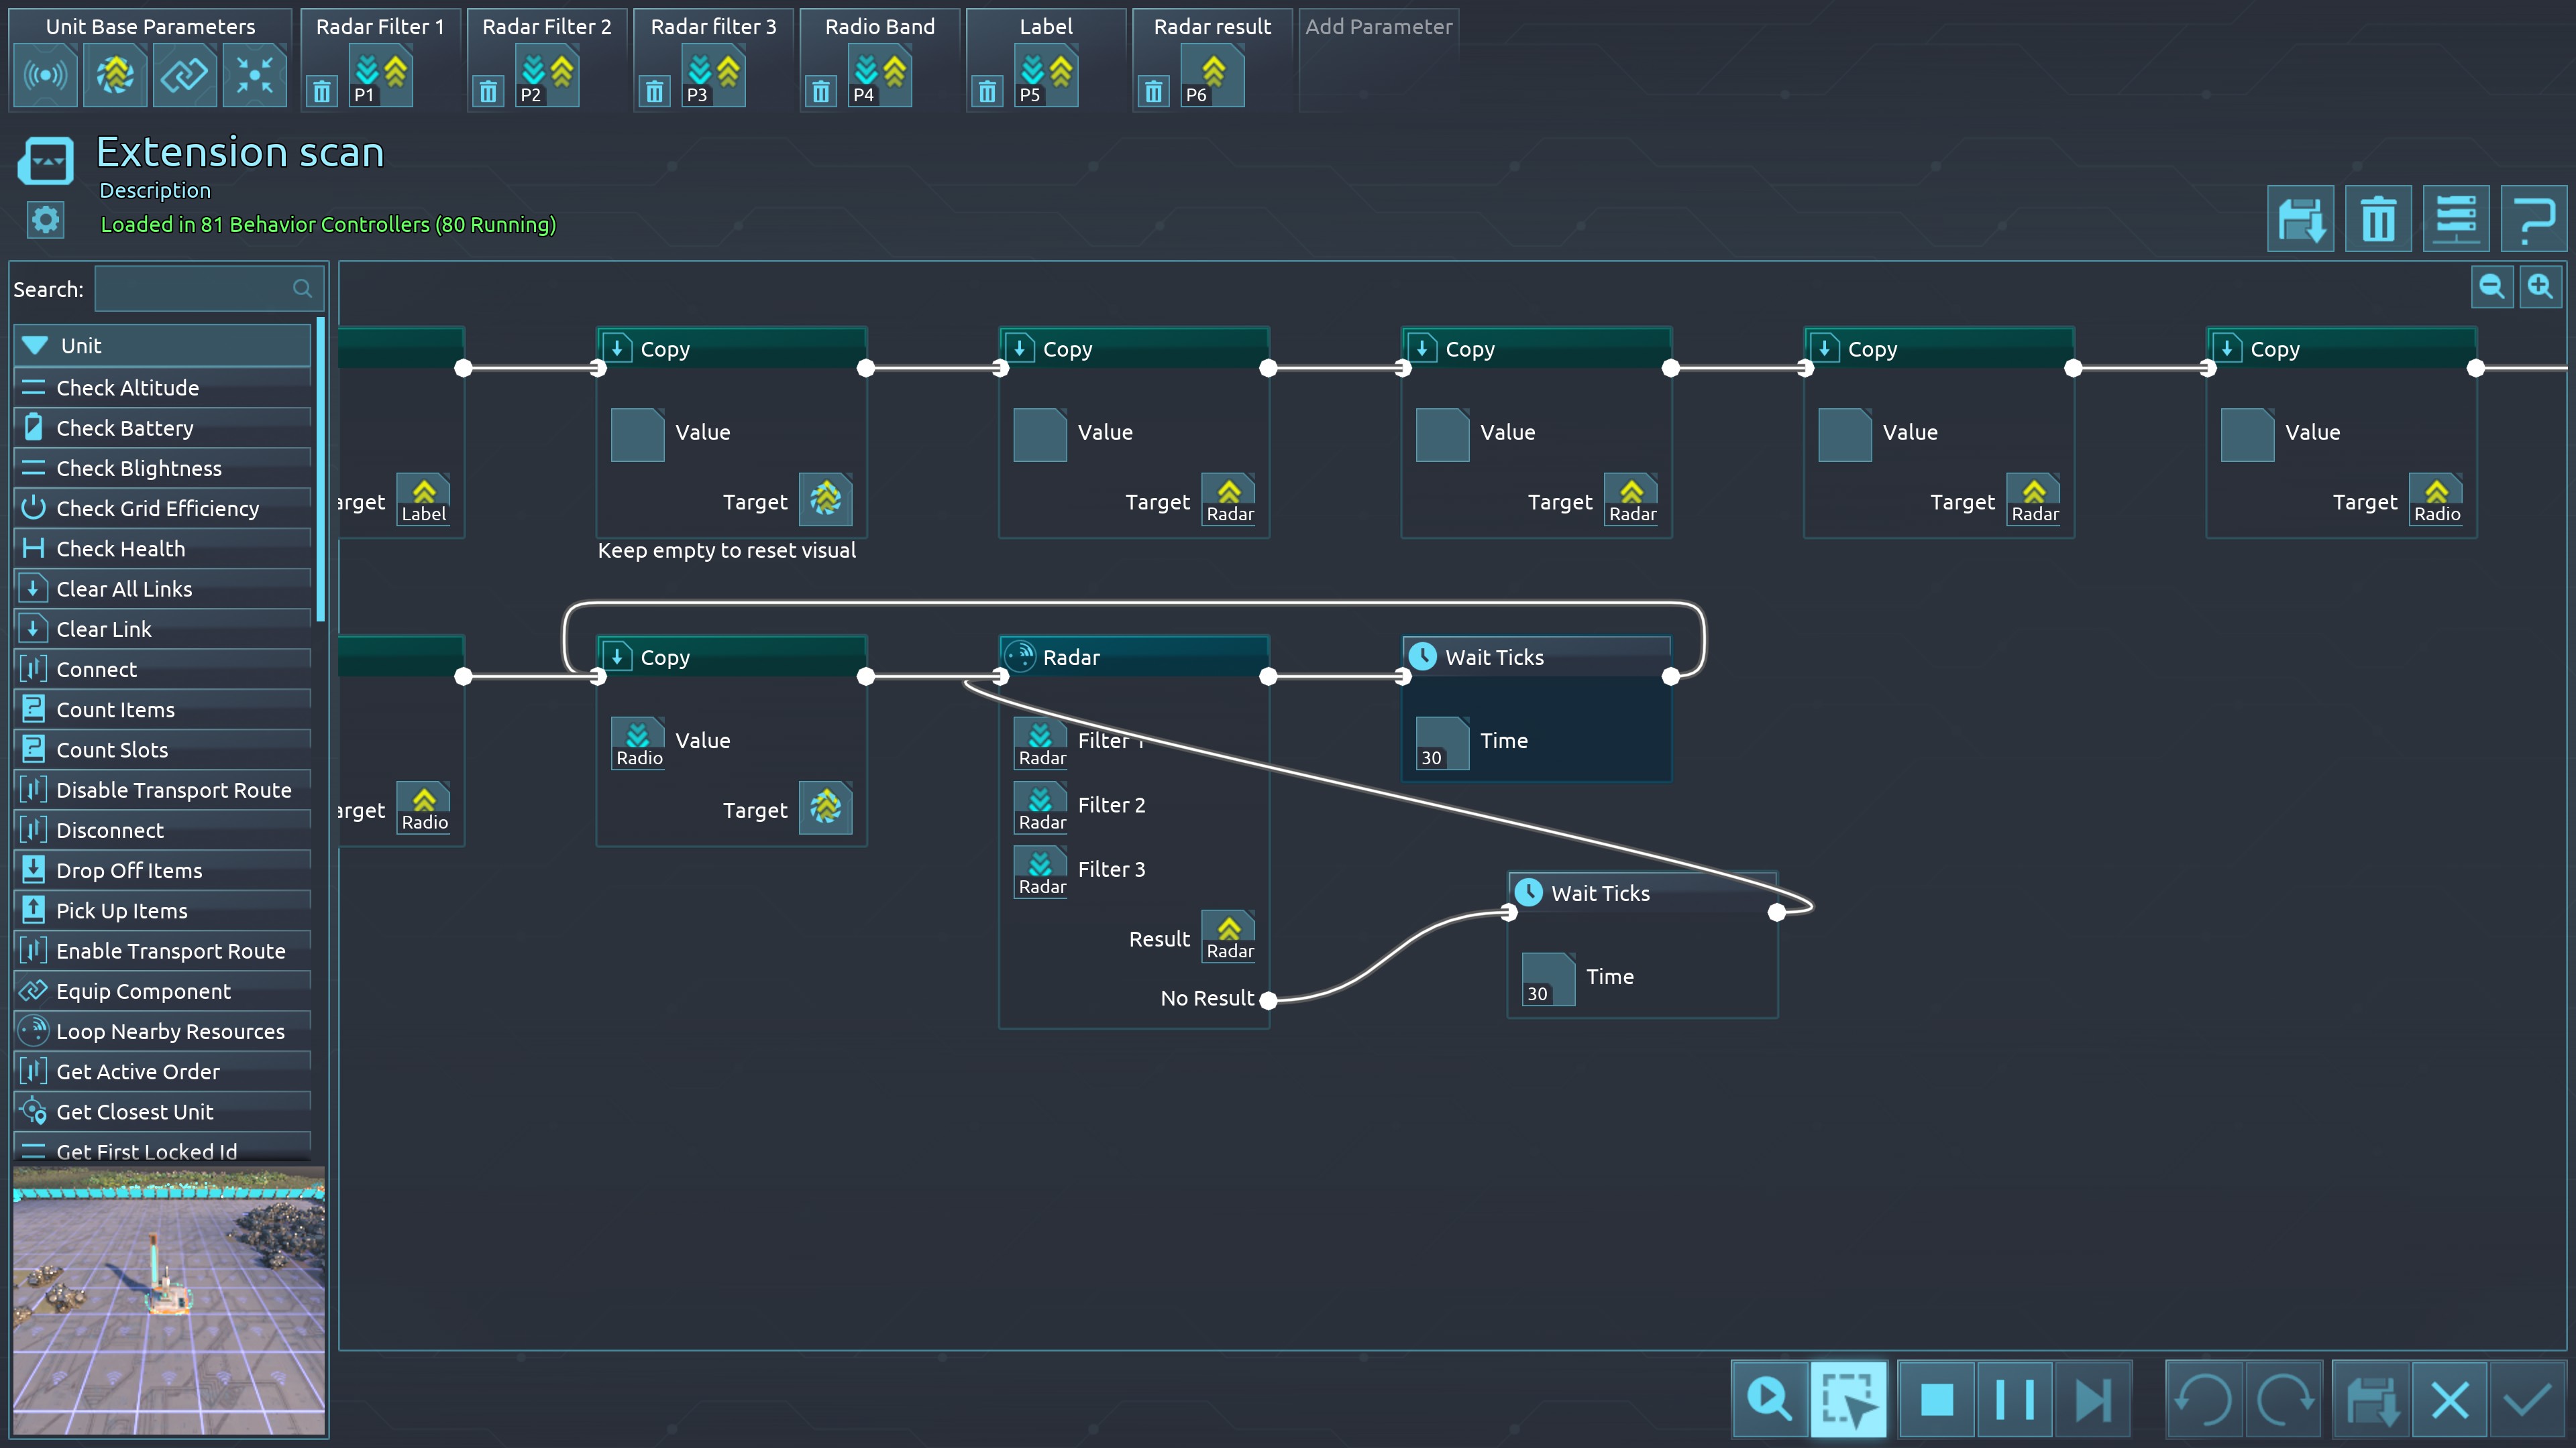The height and width of the screenshot is (1448, 2576).
Task: Click the zoom in magnifier icon
Action: pos(2540,287)
